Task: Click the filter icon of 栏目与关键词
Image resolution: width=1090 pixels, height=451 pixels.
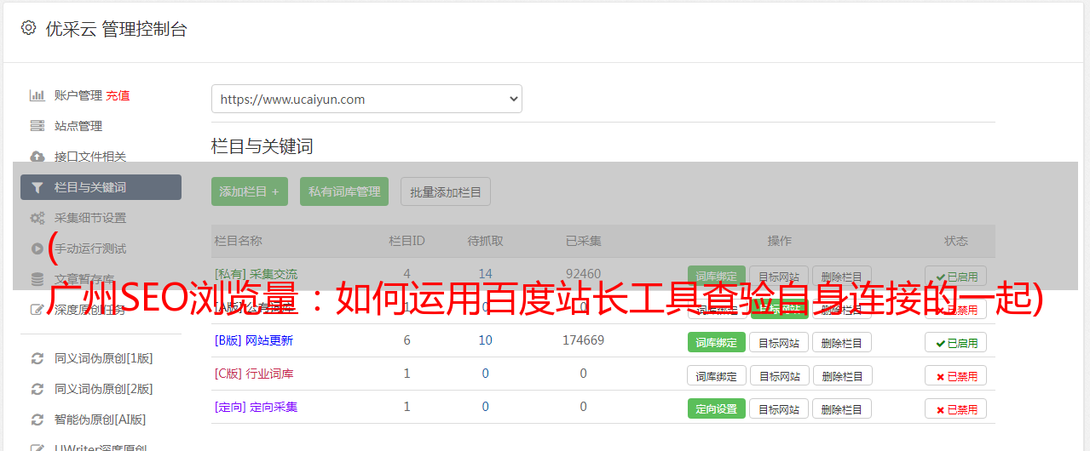Action: [x=37, y=187]
